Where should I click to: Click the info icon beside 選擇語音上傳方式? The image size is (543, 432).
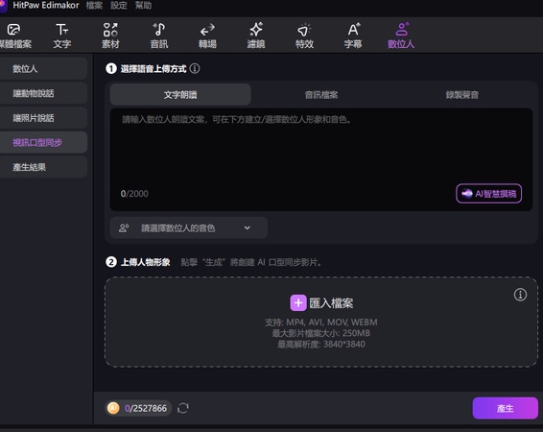click(195, 68)
